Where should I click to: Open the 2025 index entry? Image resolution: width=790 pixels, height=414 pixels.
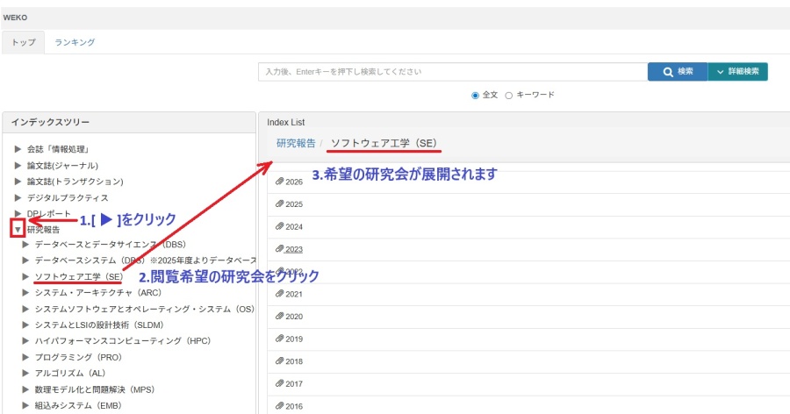pos(294,204)
